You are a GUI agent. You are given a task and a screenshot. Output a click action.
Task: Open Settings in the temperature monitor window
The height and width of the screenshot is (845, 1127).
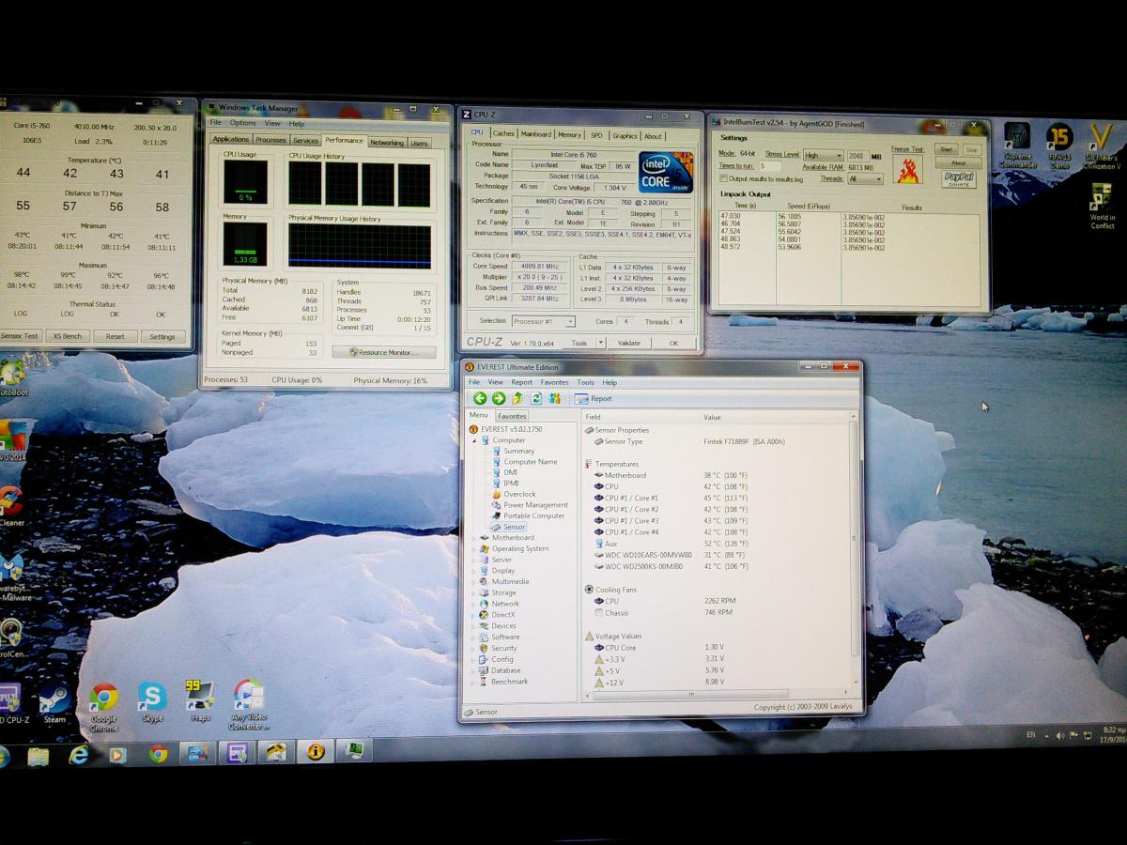162,336
